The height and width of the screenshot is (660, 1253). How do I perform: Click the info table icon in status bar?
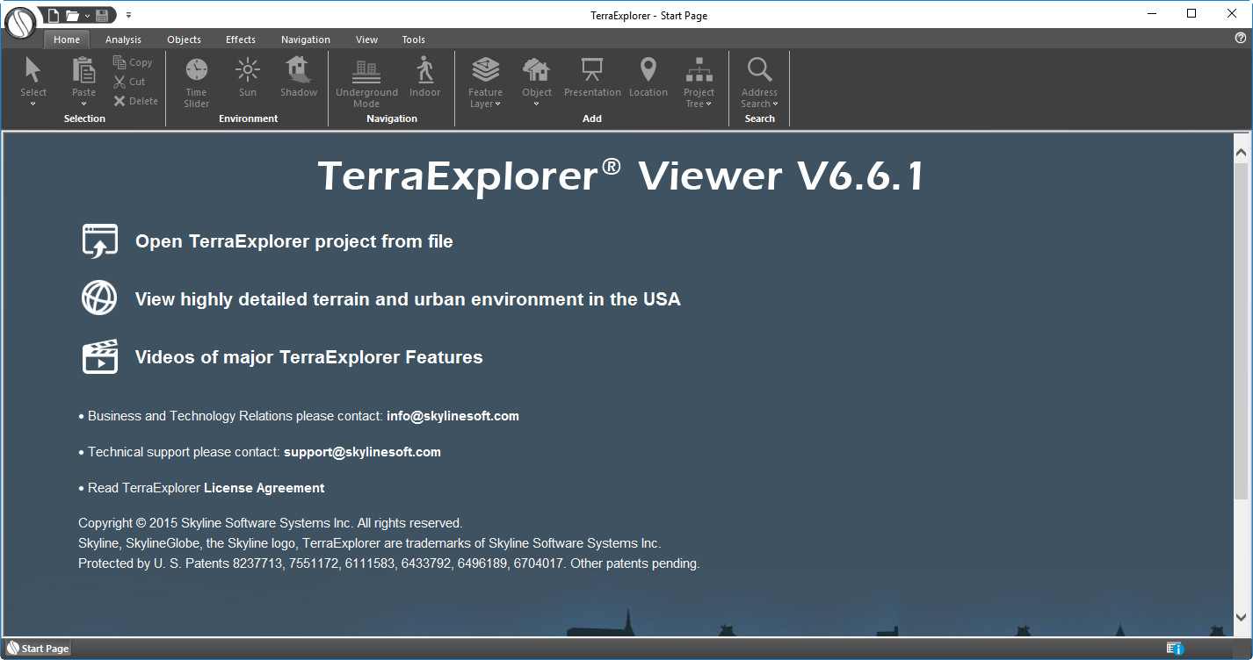[1175, 649]
